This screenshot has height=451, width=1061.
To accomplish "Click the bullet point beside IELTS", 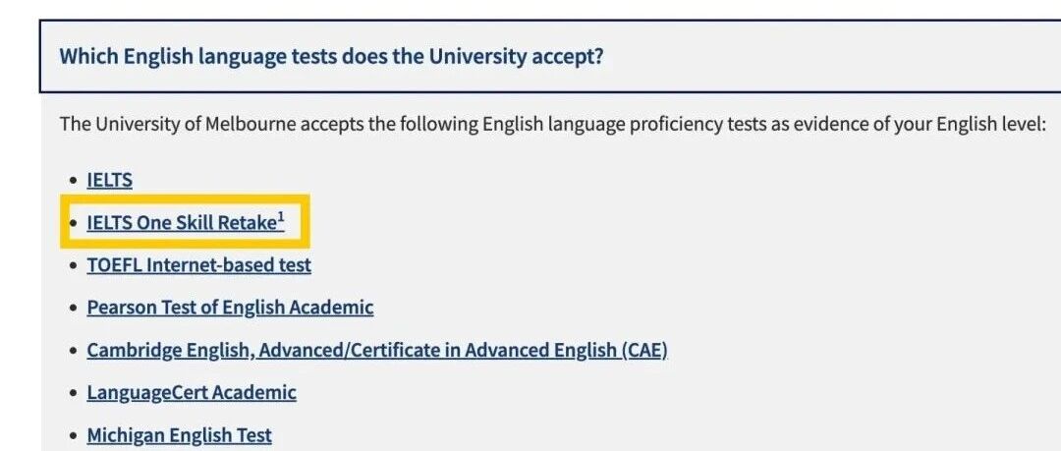I will (73, 181).
